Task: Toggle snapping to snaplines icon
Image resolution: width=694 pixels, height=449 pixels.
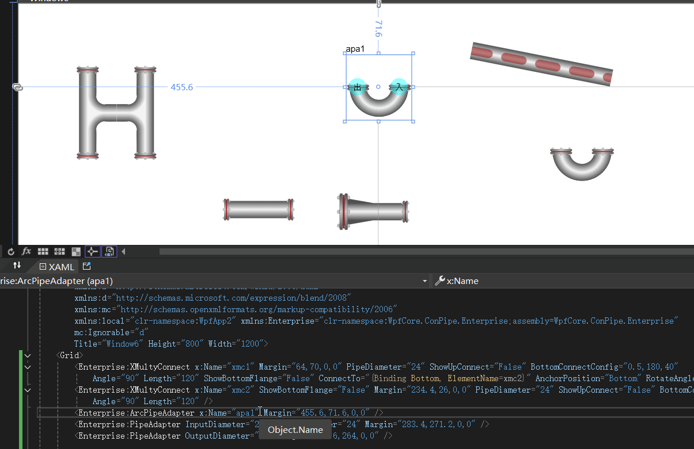Action: (92, 251)
